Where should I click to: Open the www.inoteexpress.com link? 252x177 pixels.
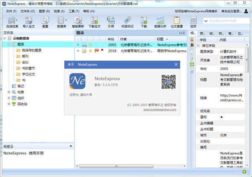(x=160, y=109)
